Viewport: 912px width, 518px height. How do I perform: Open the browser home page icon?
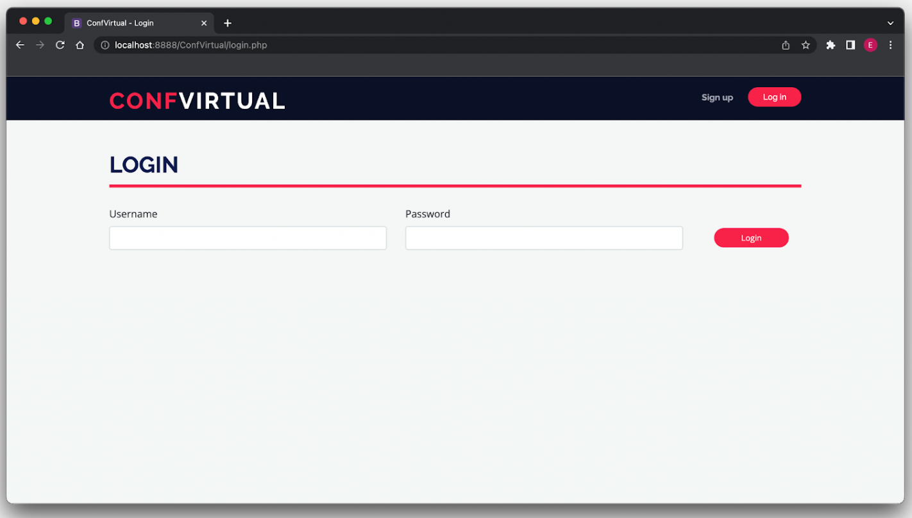tap(80, 45)
